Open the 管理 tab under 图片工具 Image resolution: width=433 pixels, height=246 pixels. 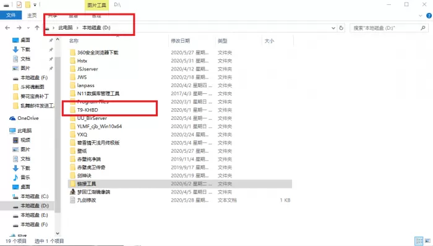(x=96, y=16)
